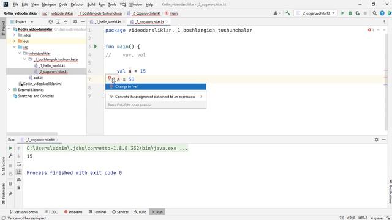Build the project with the hammer icon
This screenshot has height=220, width=392.
click(x=288, y=13)
